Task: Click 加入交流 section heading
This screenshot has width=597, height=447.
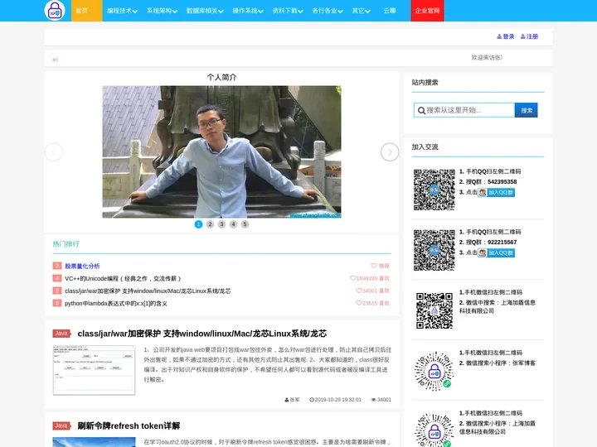Action: (425, 147)
